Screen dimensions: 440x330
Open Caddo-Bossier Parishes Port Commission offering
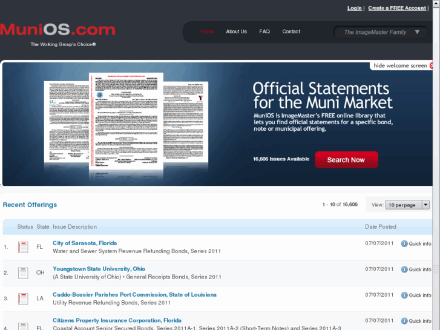[x=134, y=295]
